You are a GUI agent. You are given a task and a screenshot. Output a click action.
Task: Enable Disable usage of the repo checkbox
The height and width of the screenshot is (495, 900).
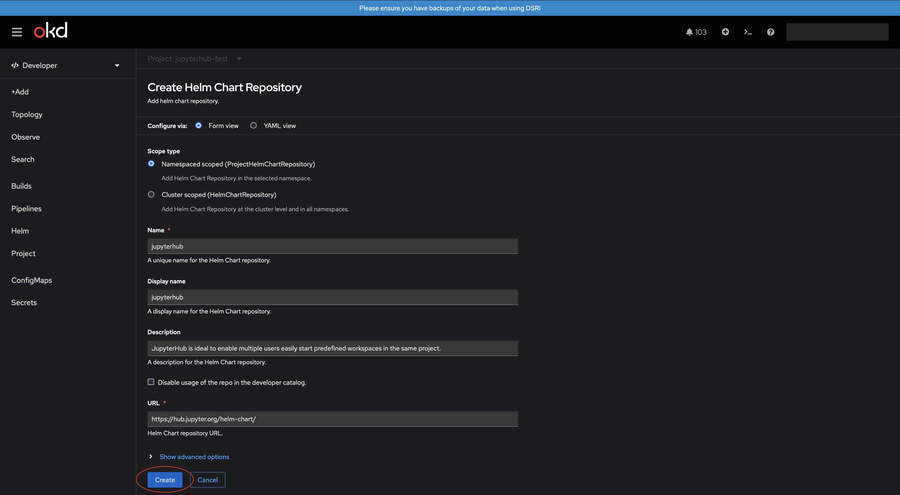(x=151, y=382)
